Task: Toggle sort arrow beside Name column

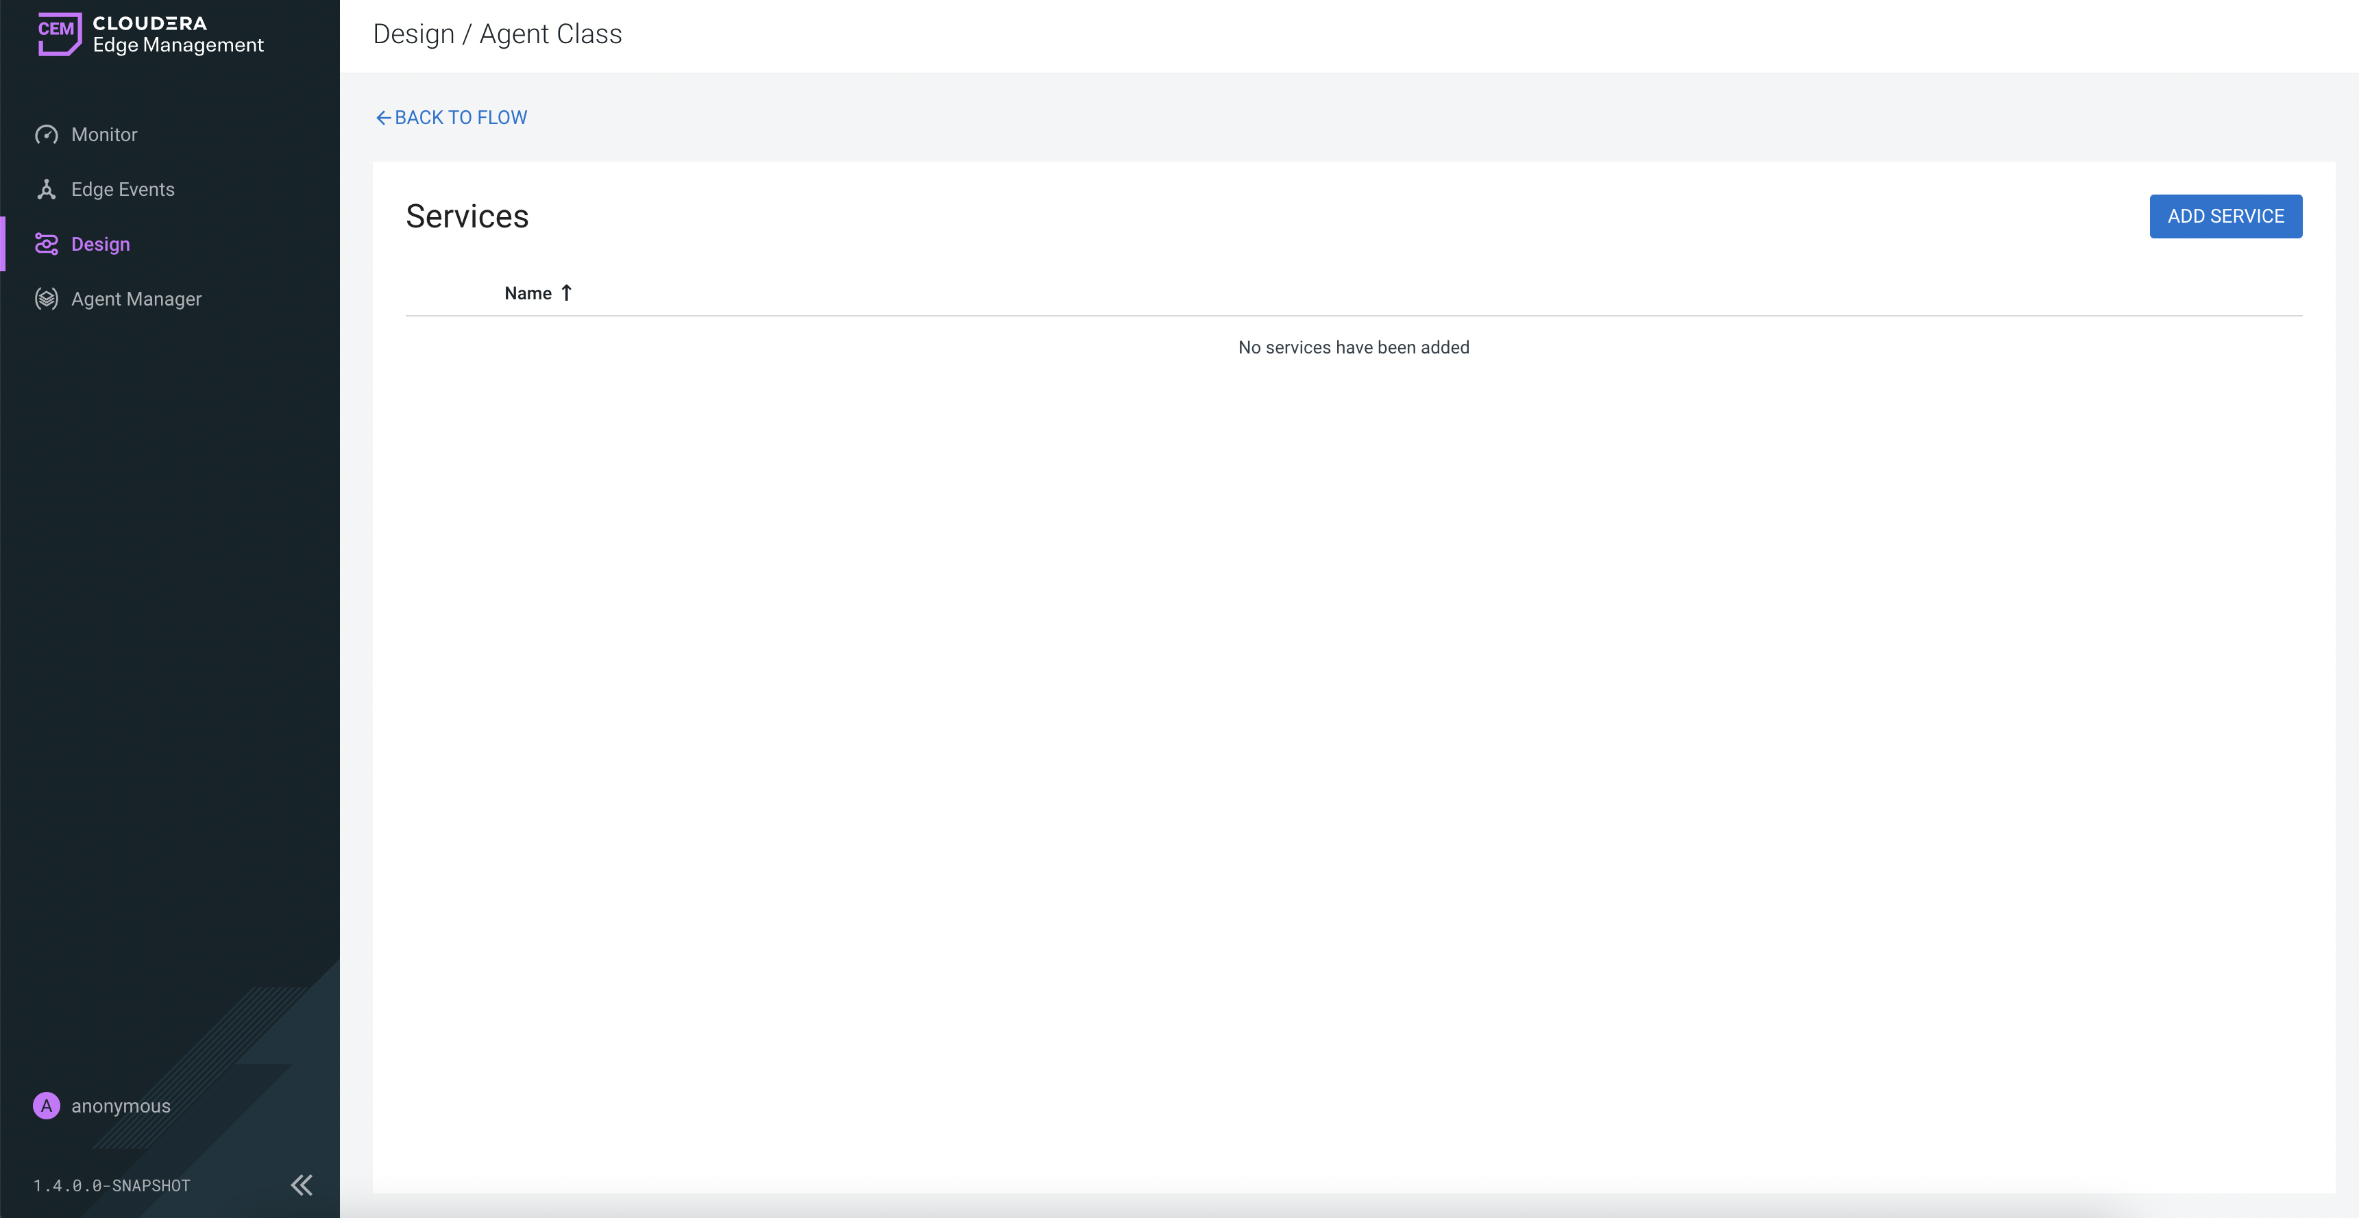Action: pyautogui.click(x=567, y=293)
